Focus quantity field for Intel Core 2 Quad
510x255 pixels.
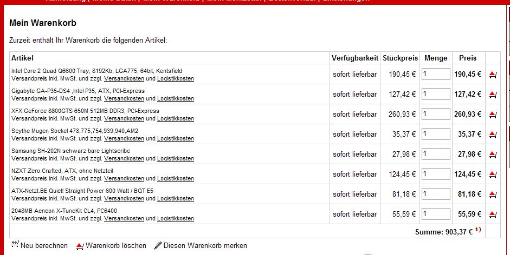(436, 74)
